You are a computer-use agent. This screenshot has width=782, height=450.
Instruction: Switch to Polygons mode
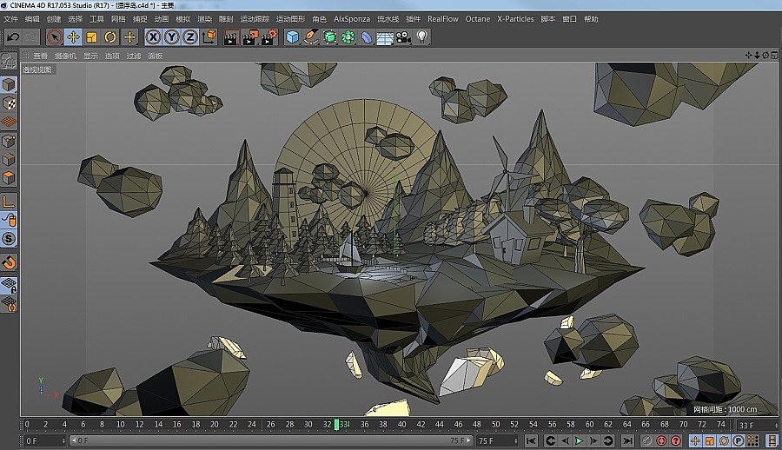tap(9, 177)
